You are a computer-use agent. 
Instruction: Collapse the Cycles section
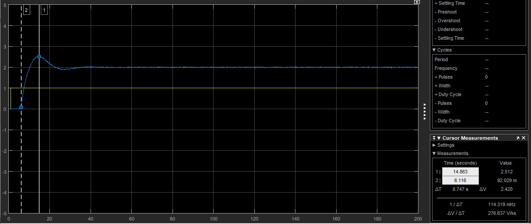click(x=434, y=50)
